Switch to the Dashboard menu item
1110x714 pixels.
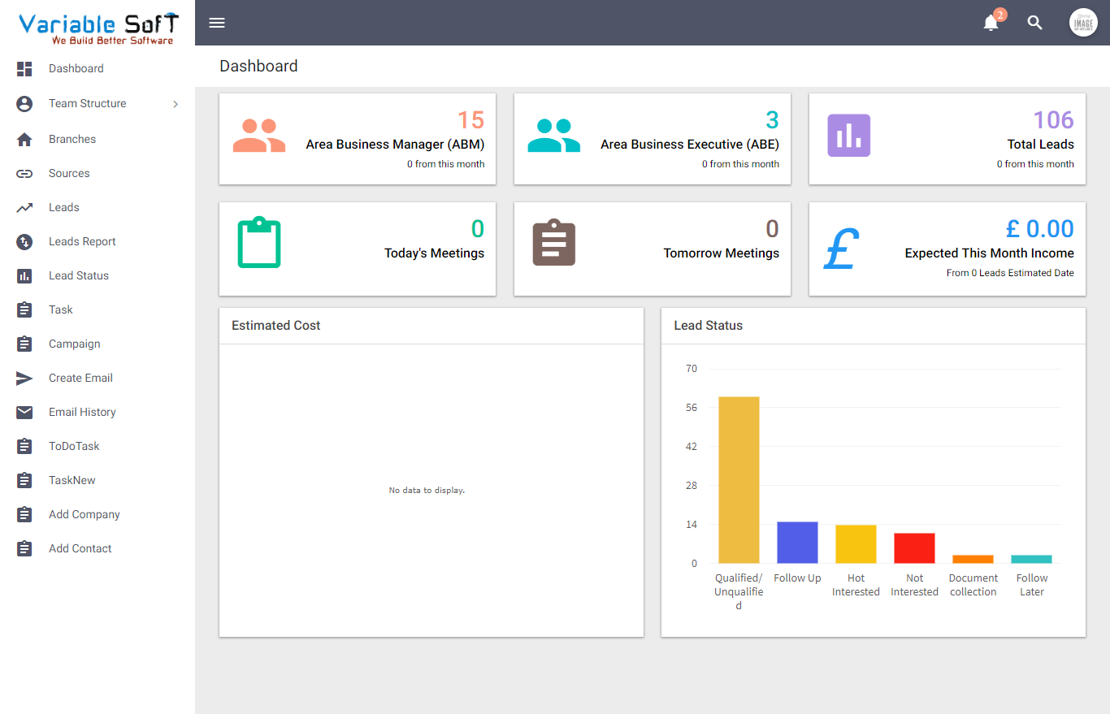point(75,68)
